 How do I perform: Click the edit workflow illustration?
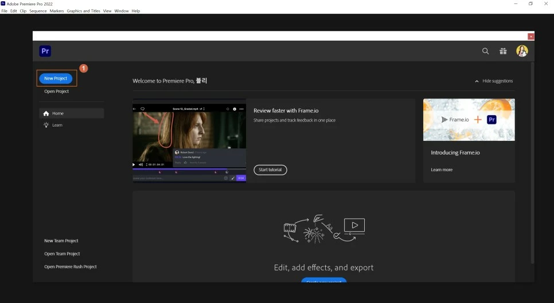[324, 229]
